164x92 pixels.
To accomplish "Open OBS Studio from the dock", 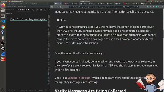I will (x=3, y=43).
